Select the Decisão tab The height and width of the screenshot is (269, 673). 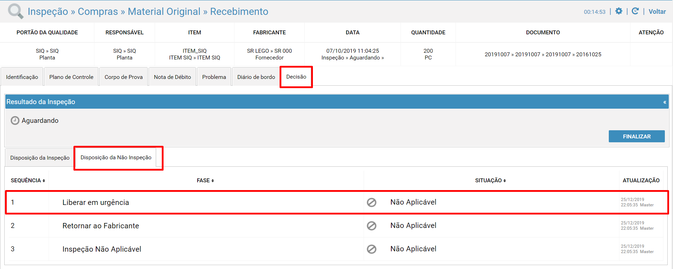point(296,77)
